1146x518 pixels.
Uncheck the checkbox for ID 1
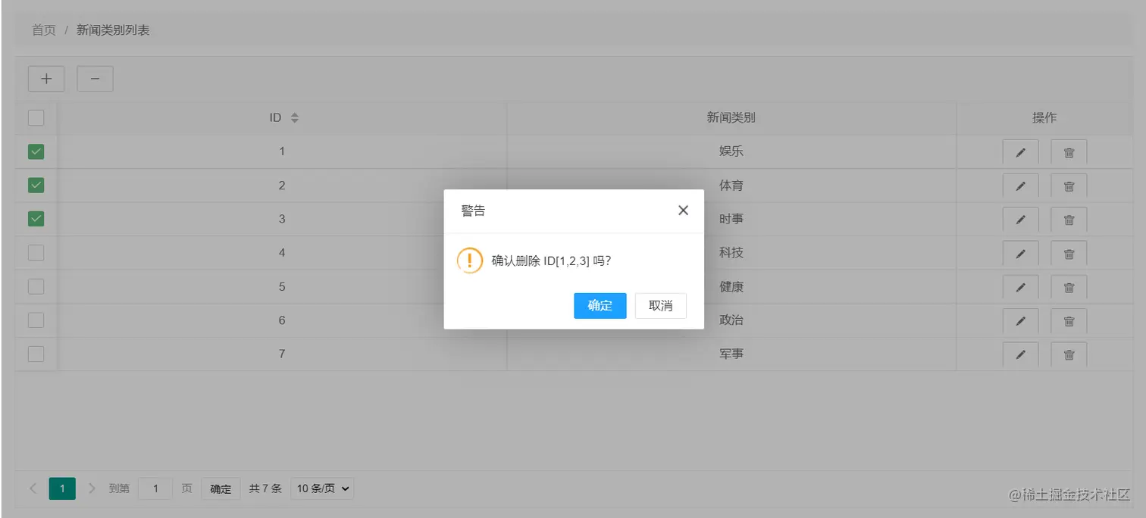tap(36, 151)
